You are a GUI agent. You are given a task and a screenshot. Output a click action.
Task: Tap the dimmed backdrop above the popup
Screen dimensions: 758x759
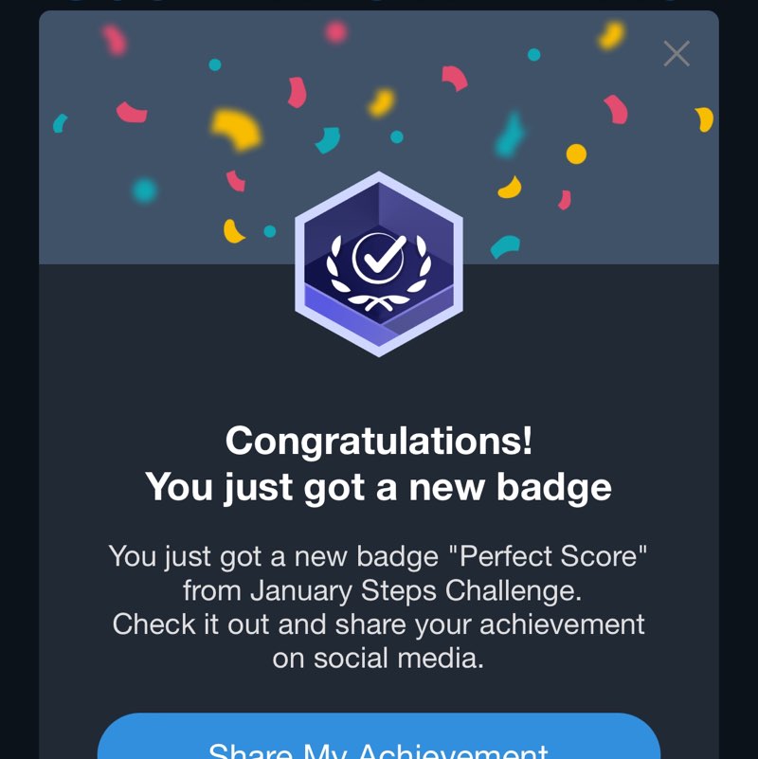click(x=379, y=4)
